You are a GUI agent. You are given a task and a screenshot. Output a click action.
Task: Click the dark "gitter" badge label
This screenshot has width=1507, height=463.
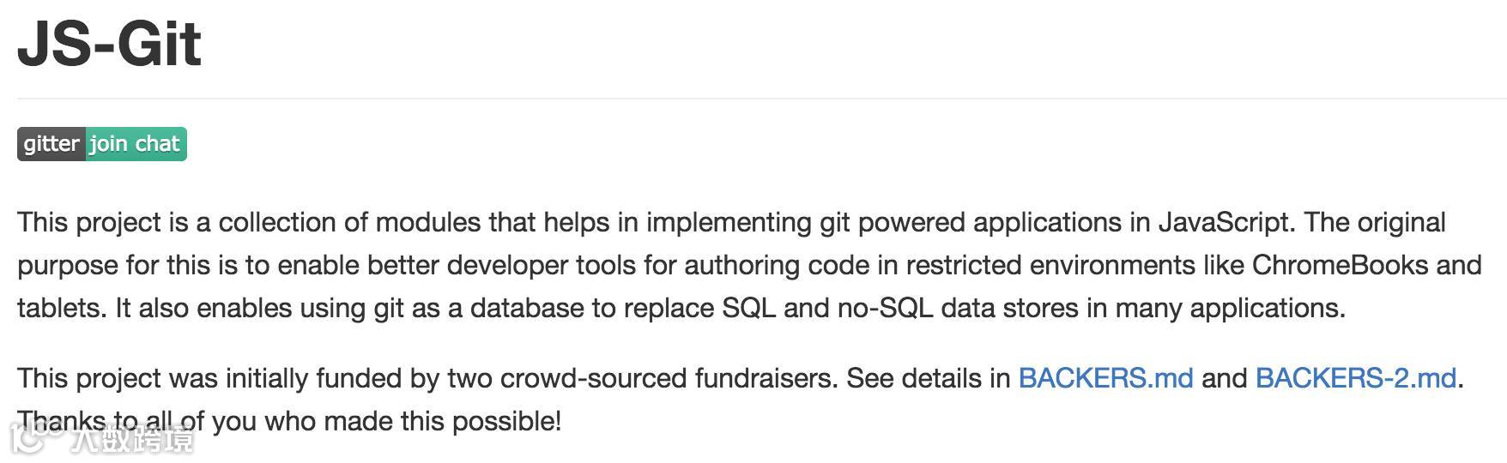pyautogui.click(x=51, y=144)
